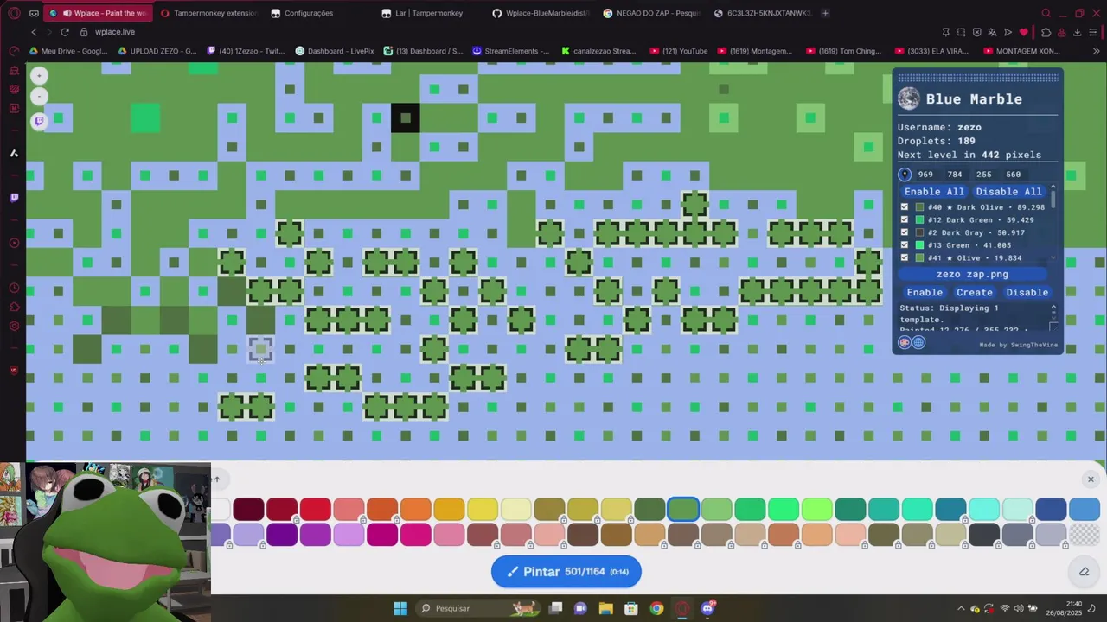Screen dimensions: 1107x622
Task: Select the transparent checkered swatch
Action: (1085, 535)
